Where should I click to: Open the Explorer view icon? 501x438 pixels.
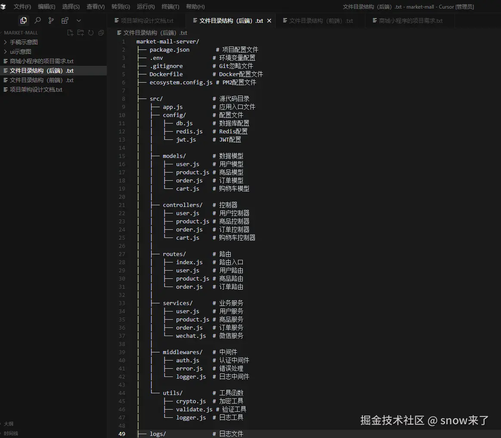pos(23,21)
